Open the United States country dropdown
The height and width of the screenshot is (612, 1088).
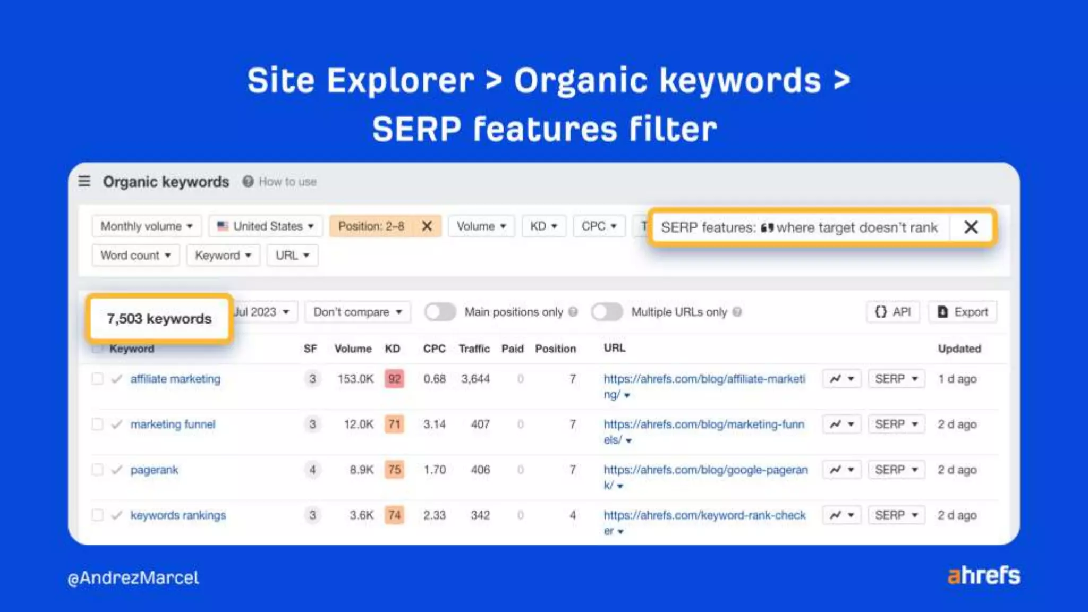[266, 226]
